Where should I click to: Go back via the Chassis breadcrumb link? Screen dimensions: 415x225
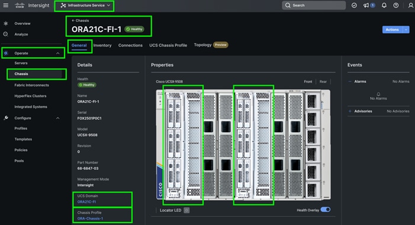(80, 20)
